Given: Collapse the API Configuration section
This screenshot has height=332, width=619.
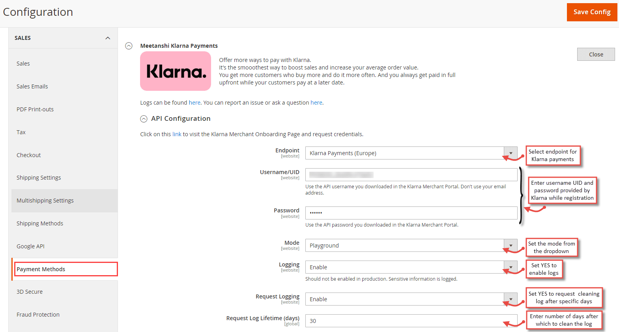Looking at the screenshot, I should [144, 118].
